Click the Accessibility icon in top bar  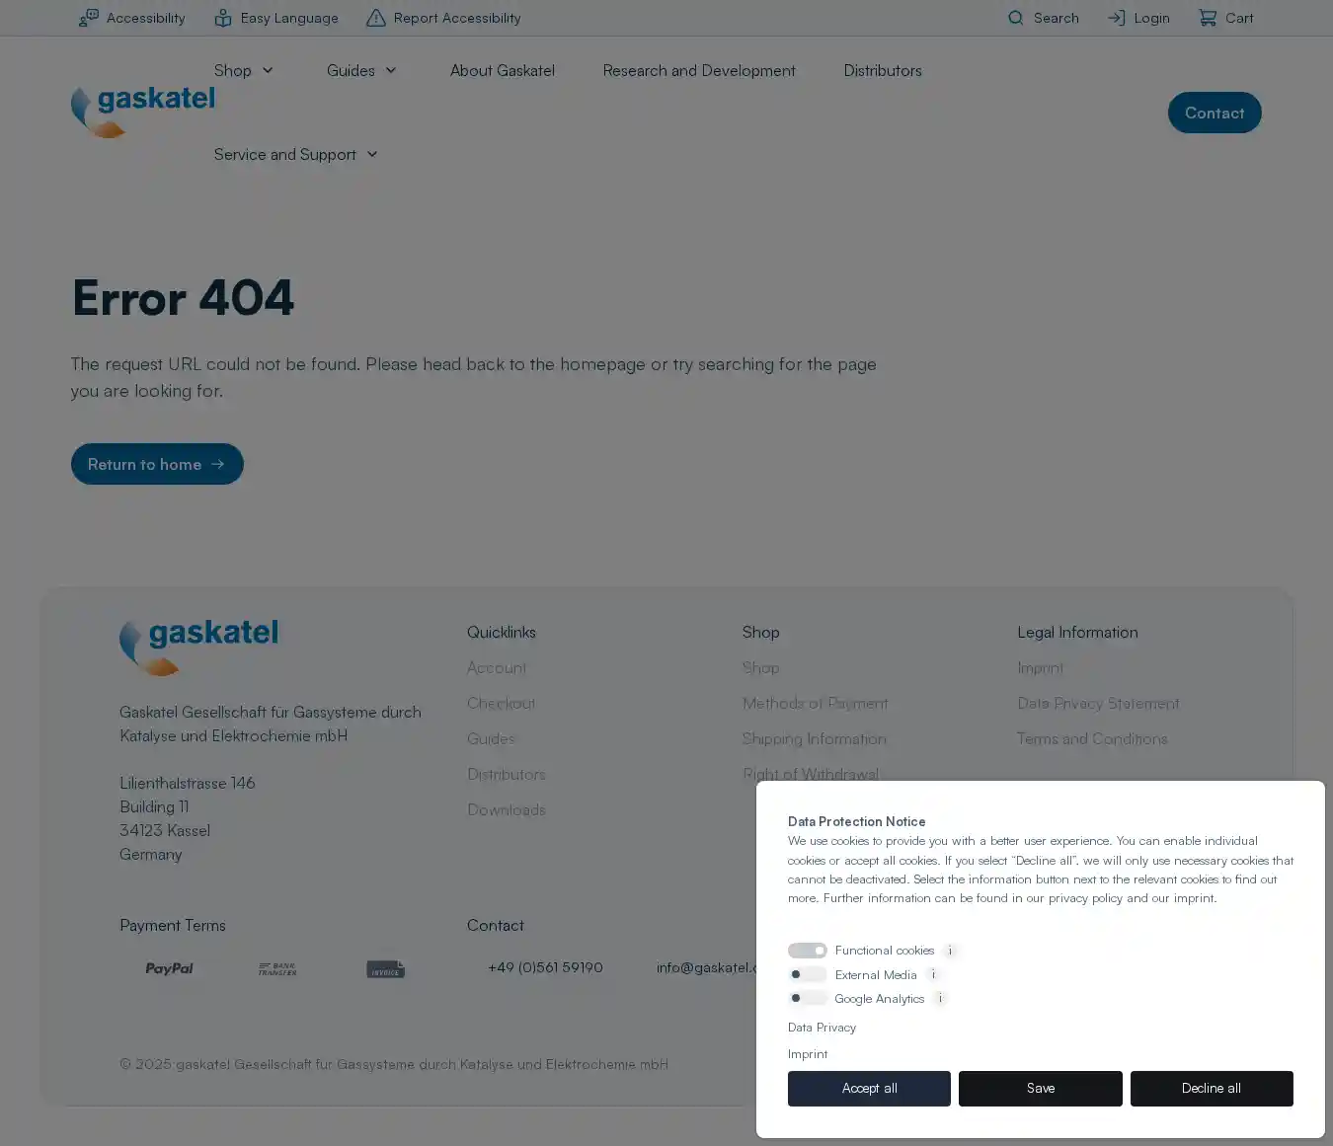pyautogui.click(x=89, y=18)
